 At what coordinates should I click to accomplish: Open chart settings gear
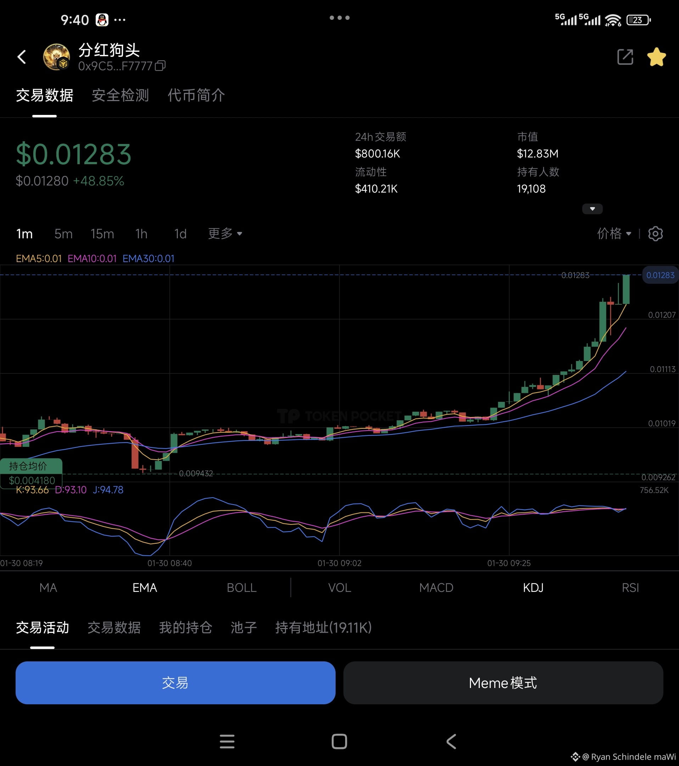pos(655,234)
